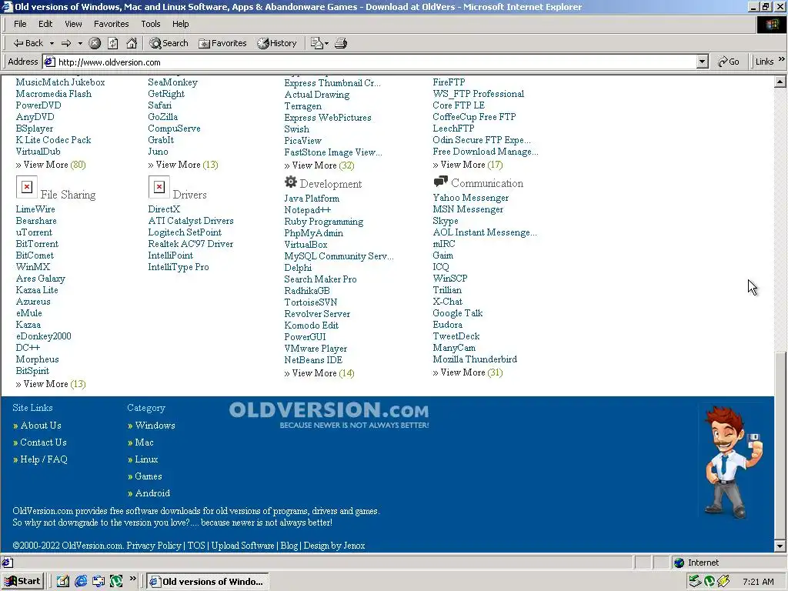Expand the Links toolbar chevron
Screen dimensions: 788x591
[x=782, y=59]
